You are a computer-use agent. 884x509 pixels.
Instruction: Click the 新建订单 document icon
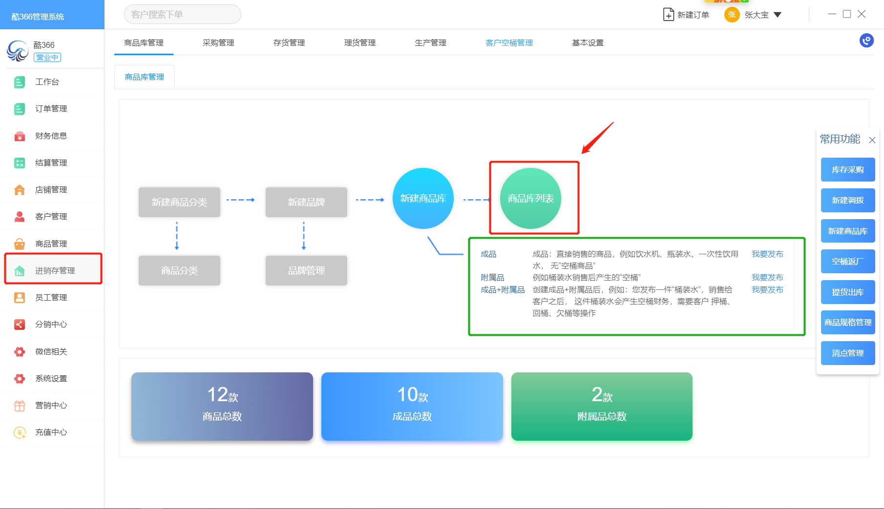668,15
